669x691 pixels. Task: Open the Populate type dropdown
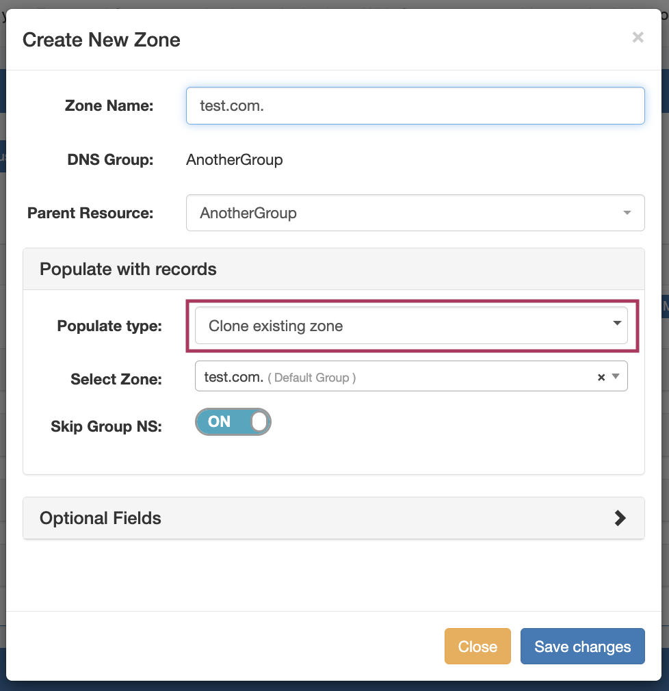[411, 326]
